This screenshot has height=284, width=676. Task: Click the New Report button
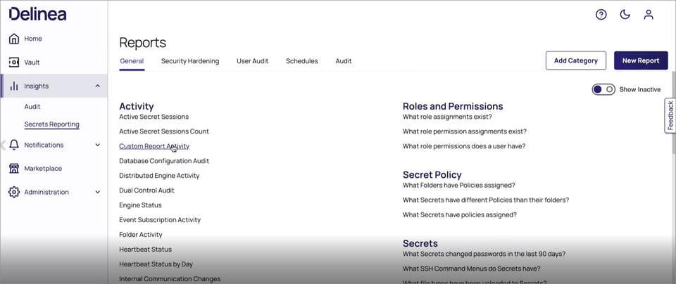(x=641, y=60)
